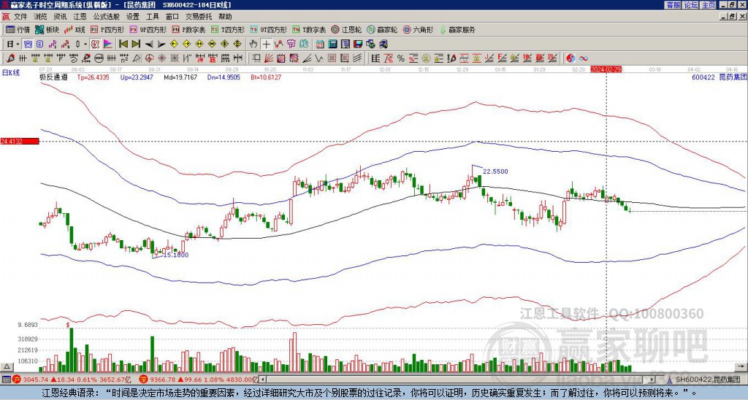The image size is (748, 400).
Task: Click the 日K线 label
Action: pyautogui.click(x=11, y=73)
